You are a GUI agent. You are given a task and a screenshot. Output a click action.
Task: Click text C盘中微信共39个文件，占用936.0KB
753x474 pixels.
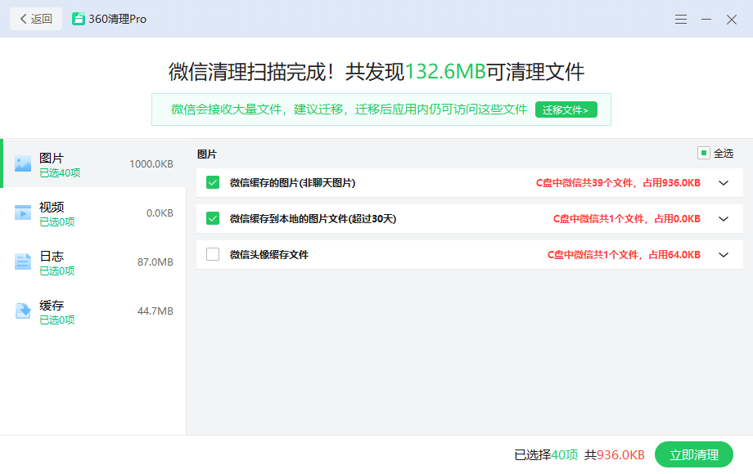[618, 182]
